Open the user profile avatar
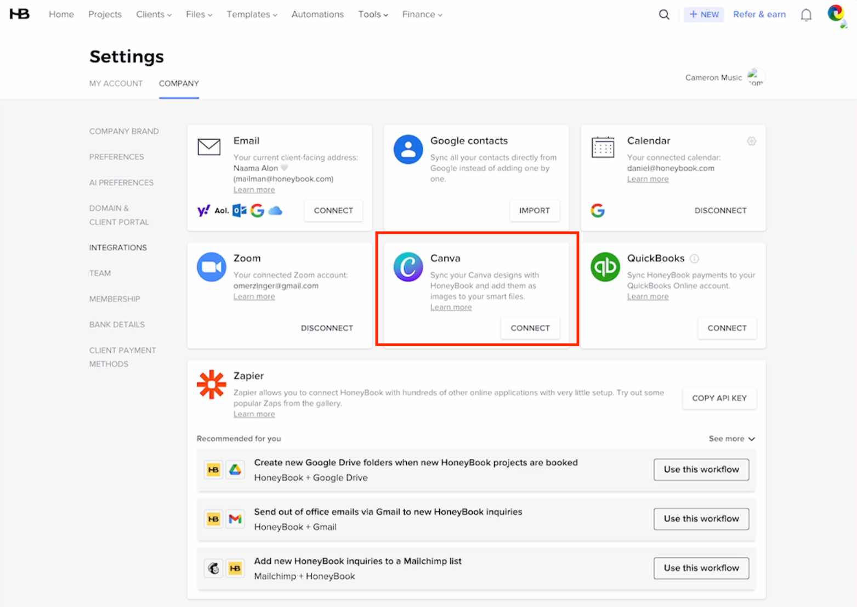Image resolution: width=857 pixels, height=607 pixels. pyautogui.click(x=836, y=13)
